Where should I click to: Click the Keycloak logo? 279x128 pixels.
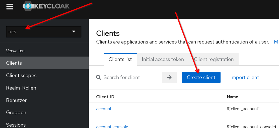point(46,6)
